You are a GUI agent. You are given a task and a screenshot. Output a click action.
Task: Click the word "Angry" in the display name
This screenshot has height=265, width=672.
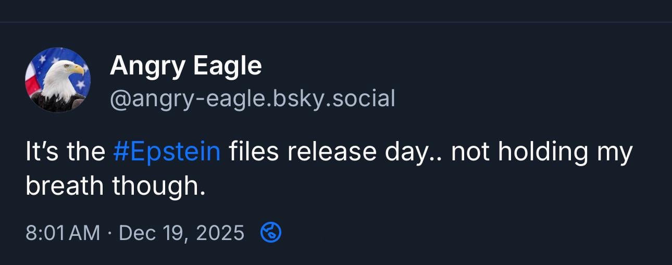pos(146,66)
